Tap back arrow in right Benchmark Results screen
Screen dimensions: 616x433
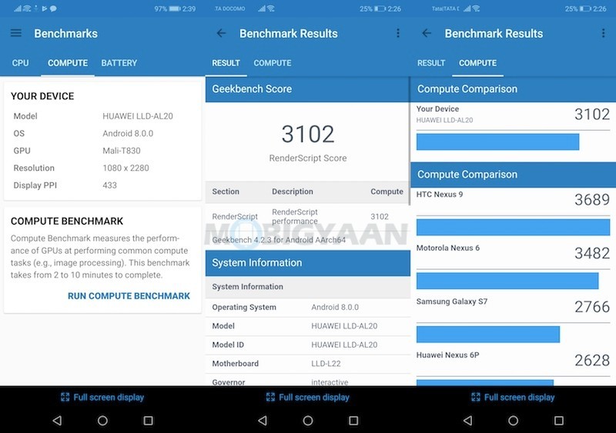(x=427, y=33)
